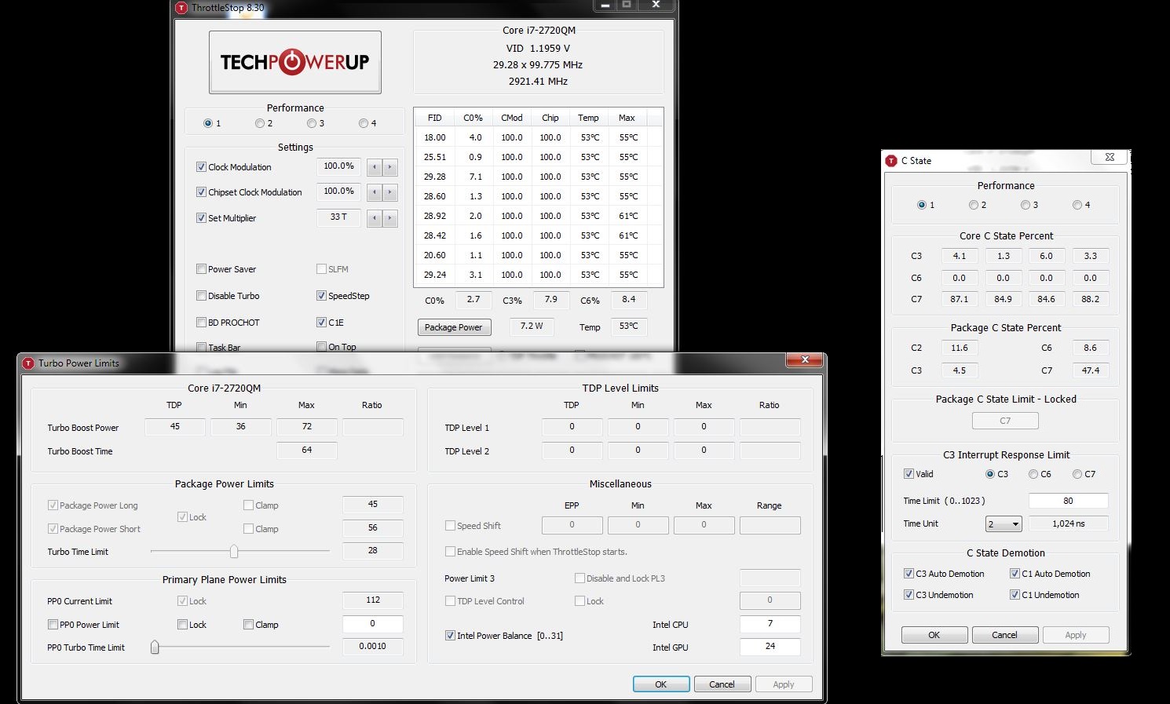Select C6 for Interrupt Response Limit
The width and height of the screenshot is (1170, 704).
tap(1033, 474)
